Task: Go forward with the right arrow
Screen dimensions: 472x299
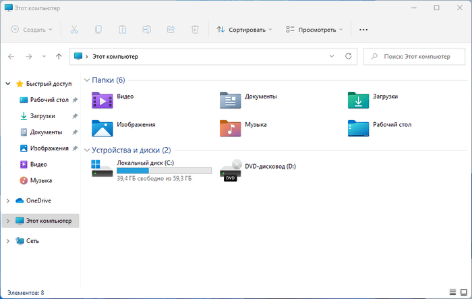Action: click(28, 57)
